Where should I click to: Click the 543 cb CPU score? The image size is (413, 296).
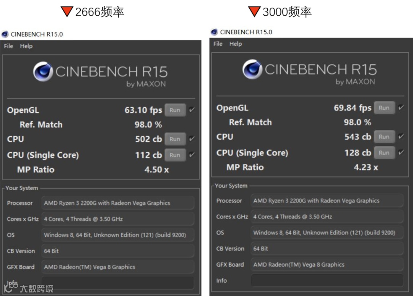point(358,137)
